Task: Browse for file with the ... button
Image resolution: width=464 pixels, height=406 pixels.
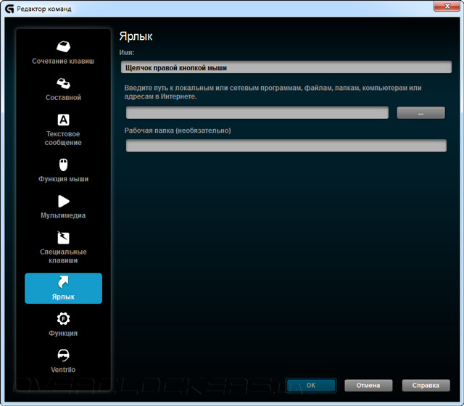Action: point(420,113)
